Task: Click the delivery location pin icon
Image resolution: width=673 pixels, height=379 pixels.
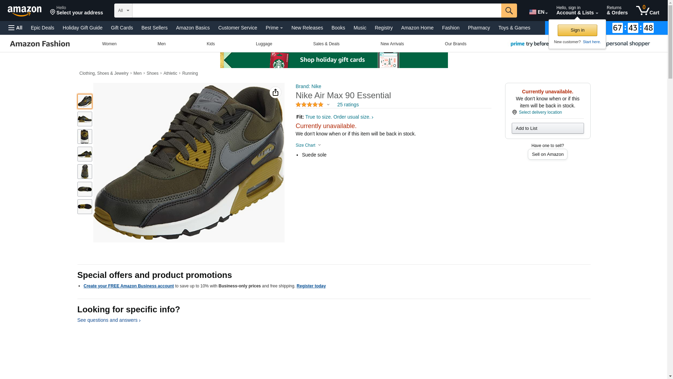Action: (514, 112)
